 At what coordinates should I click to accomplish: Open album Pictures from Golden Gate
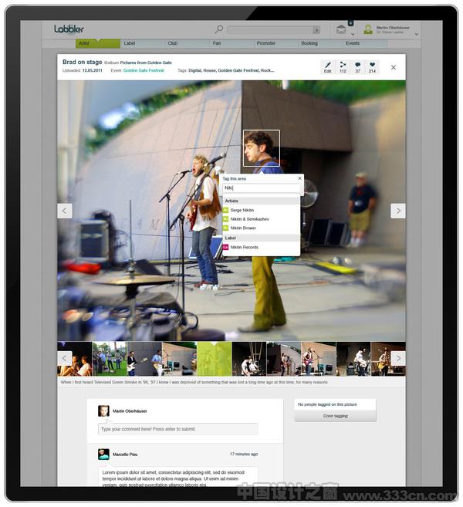[x=146, y=63]
